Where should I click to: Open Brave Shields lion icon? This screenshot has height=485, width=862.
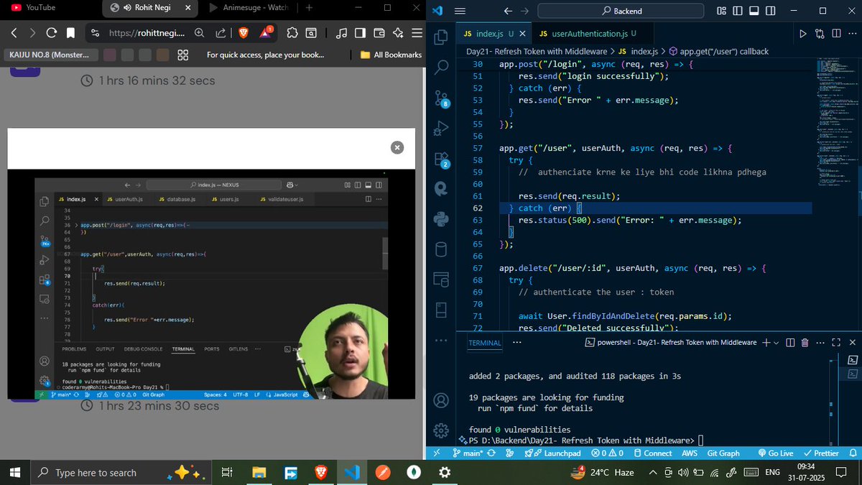click(243, 33)
